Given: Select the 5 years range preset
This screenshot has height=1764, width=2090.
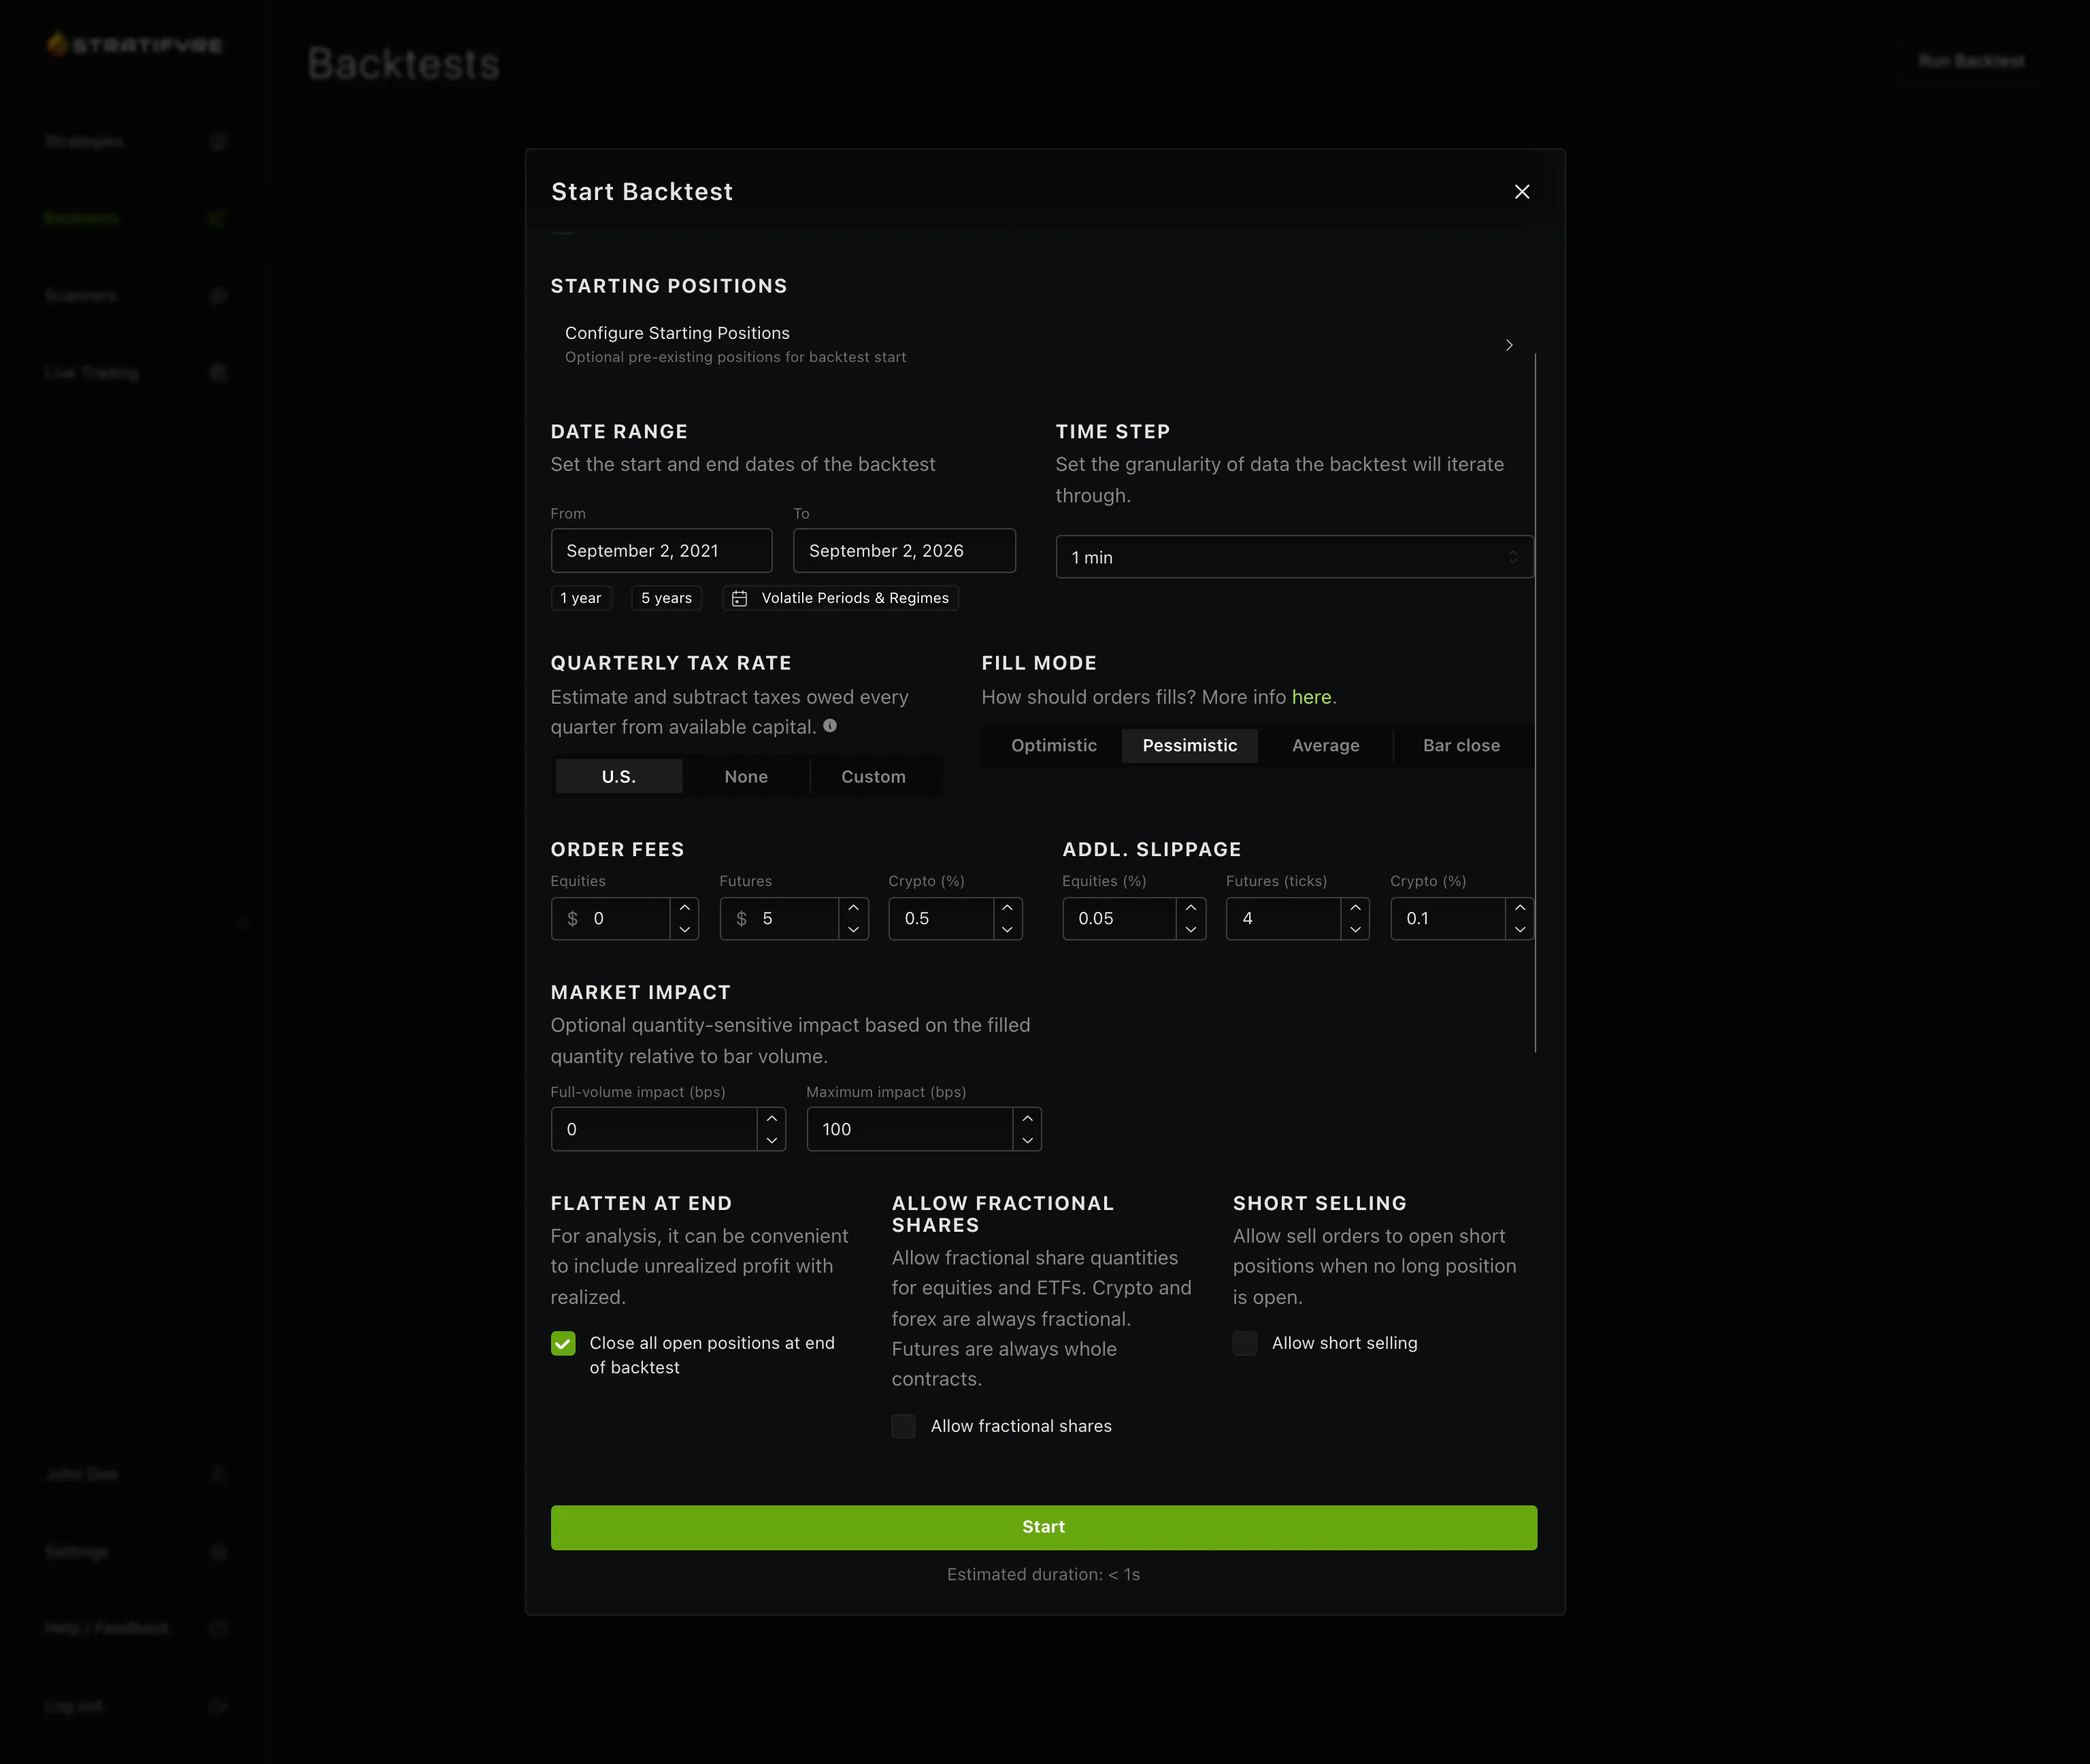Looking at the screenshot, I should 665,598.
